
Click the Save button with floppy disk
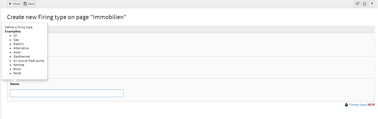point(29,4)
